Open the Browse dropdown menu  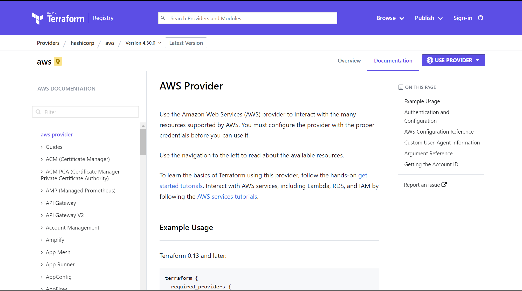click(x=390, y=18)
